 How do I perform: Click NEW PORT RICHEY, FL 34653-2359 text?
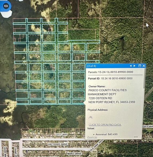(112, 102)
